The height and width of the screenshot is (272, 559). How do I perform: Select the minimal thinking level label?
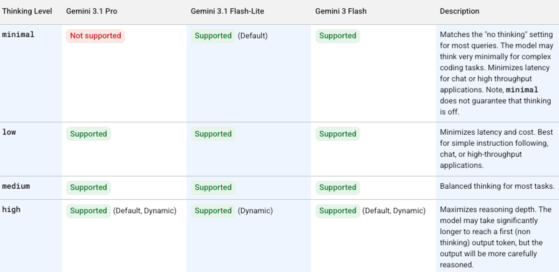(18, 34)
